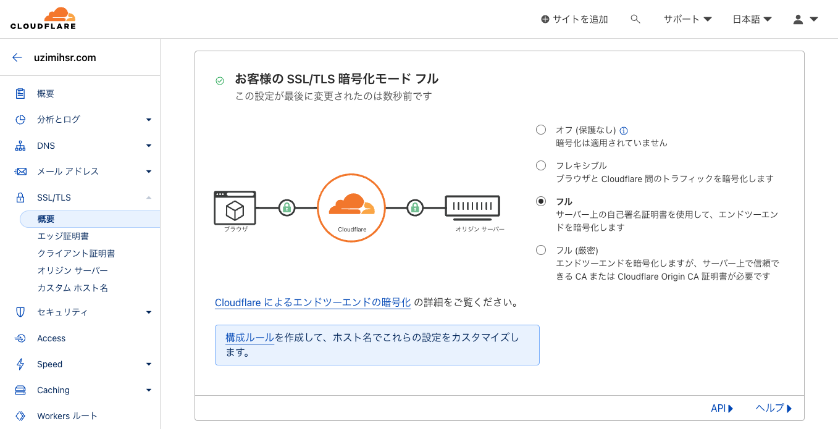
Task: Click the browser window diagram icon
Action: pos(235,208)
